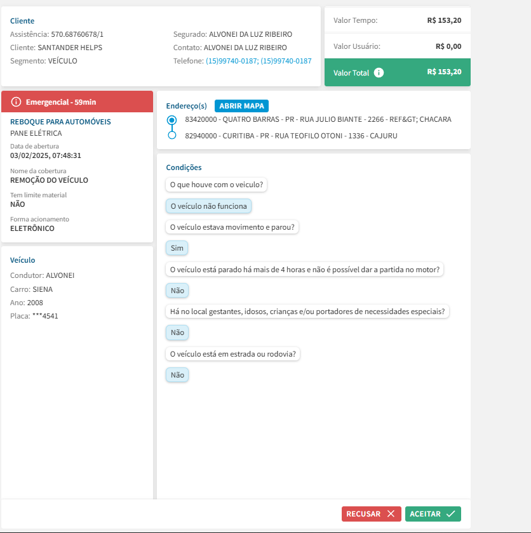Click the Carro value SIENA
Viewport: 531px width, 533px height.
click(x=43, y=289)
